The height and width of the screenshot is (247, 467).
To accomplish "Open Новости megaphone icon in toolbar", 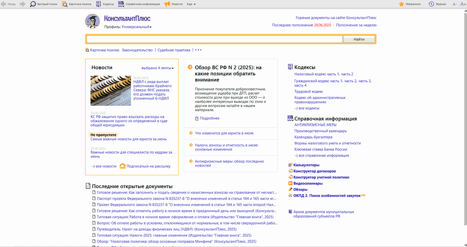I will tap(167, 4).
